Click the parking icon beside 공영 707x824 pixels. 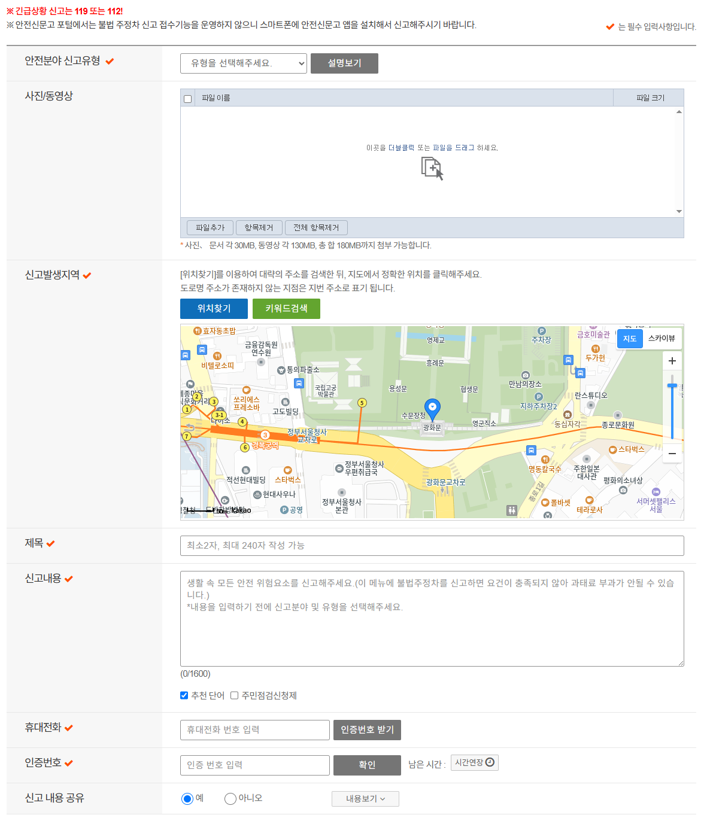pos(284,510)
